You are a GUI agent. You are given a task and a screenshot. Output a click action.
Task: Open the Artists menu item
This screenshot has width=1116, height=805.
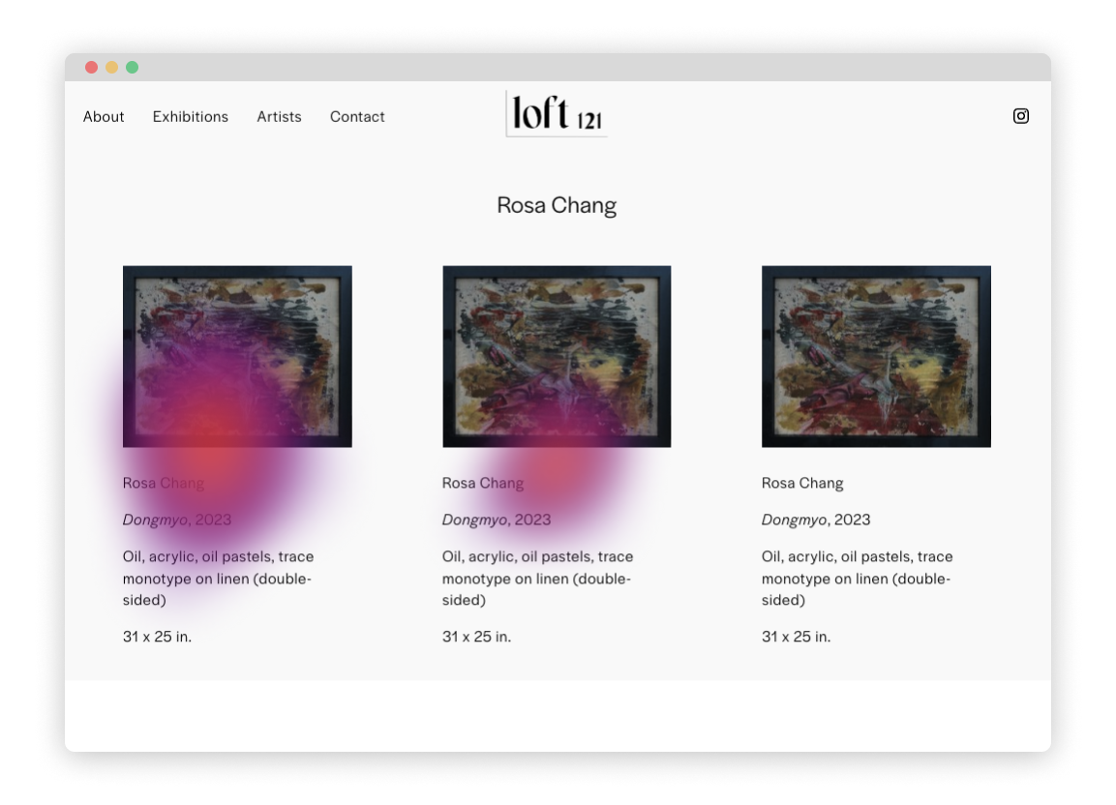pyautogui.click(x=279, y=117)
